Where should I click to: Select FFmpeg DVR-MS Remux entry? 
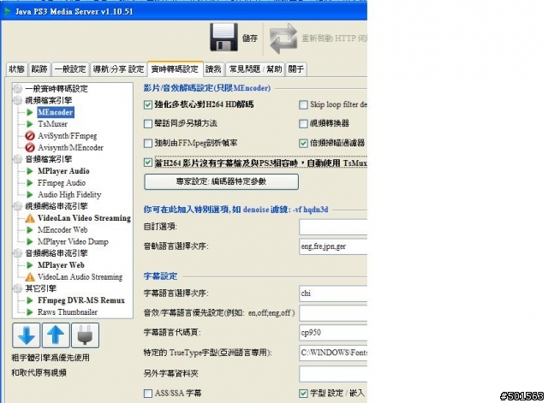81,300
